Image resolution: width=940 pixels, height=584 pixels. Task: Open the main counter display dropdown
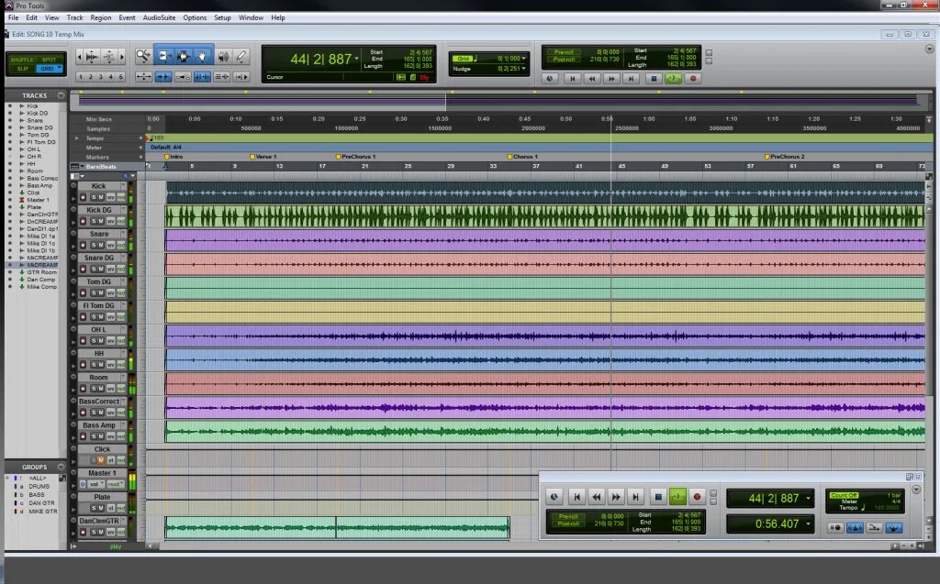point(356,59)
